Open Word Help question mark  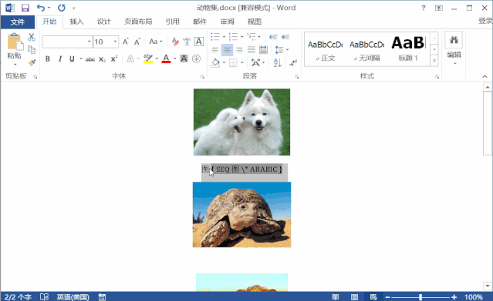click(424, 8)
